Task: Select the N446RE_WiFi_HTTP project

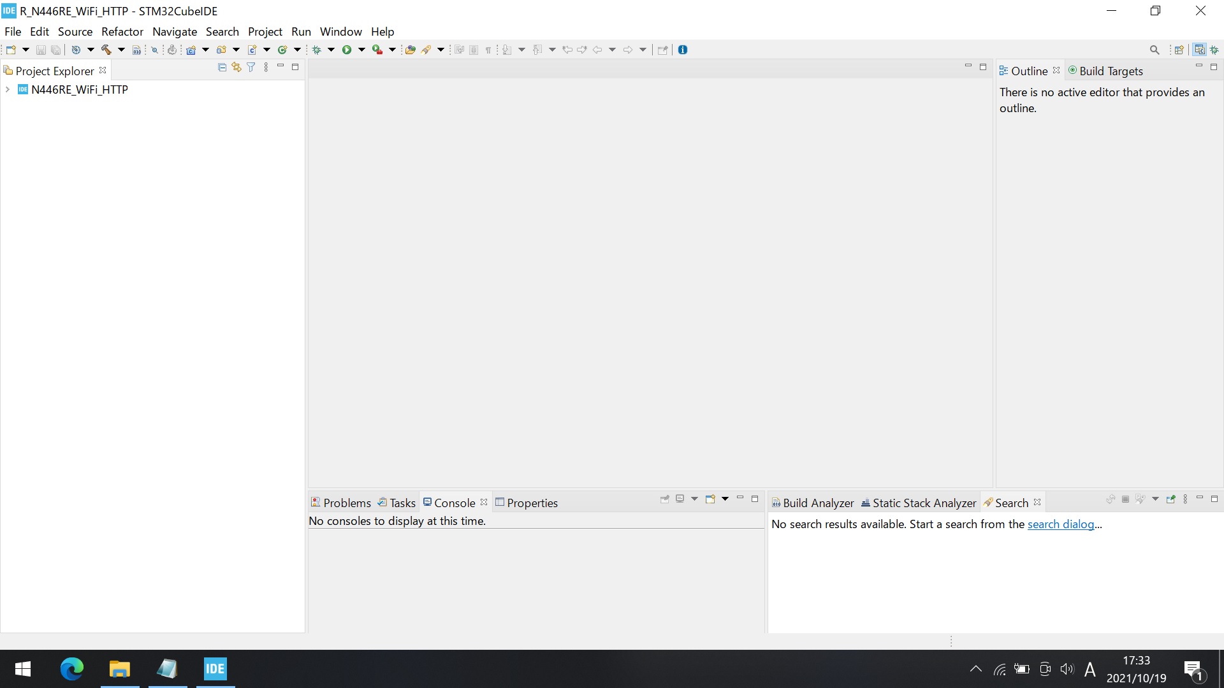Action: click(80, 90)
